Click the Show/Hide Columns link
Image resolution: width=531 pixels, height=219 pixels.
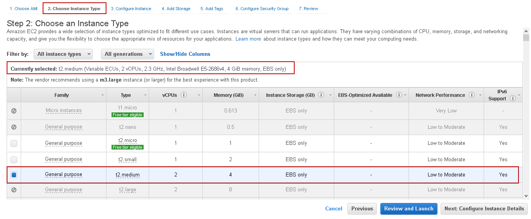185,54
